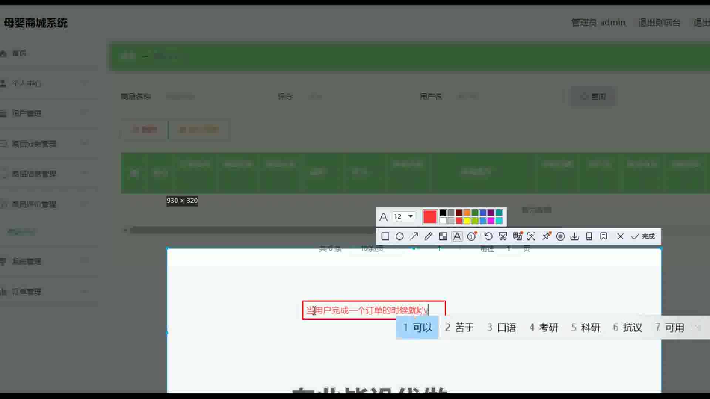Viewport: 710px width, 399px height.
Task: Pick the cyan swatch in the bottom row
Action: point(499,221)
